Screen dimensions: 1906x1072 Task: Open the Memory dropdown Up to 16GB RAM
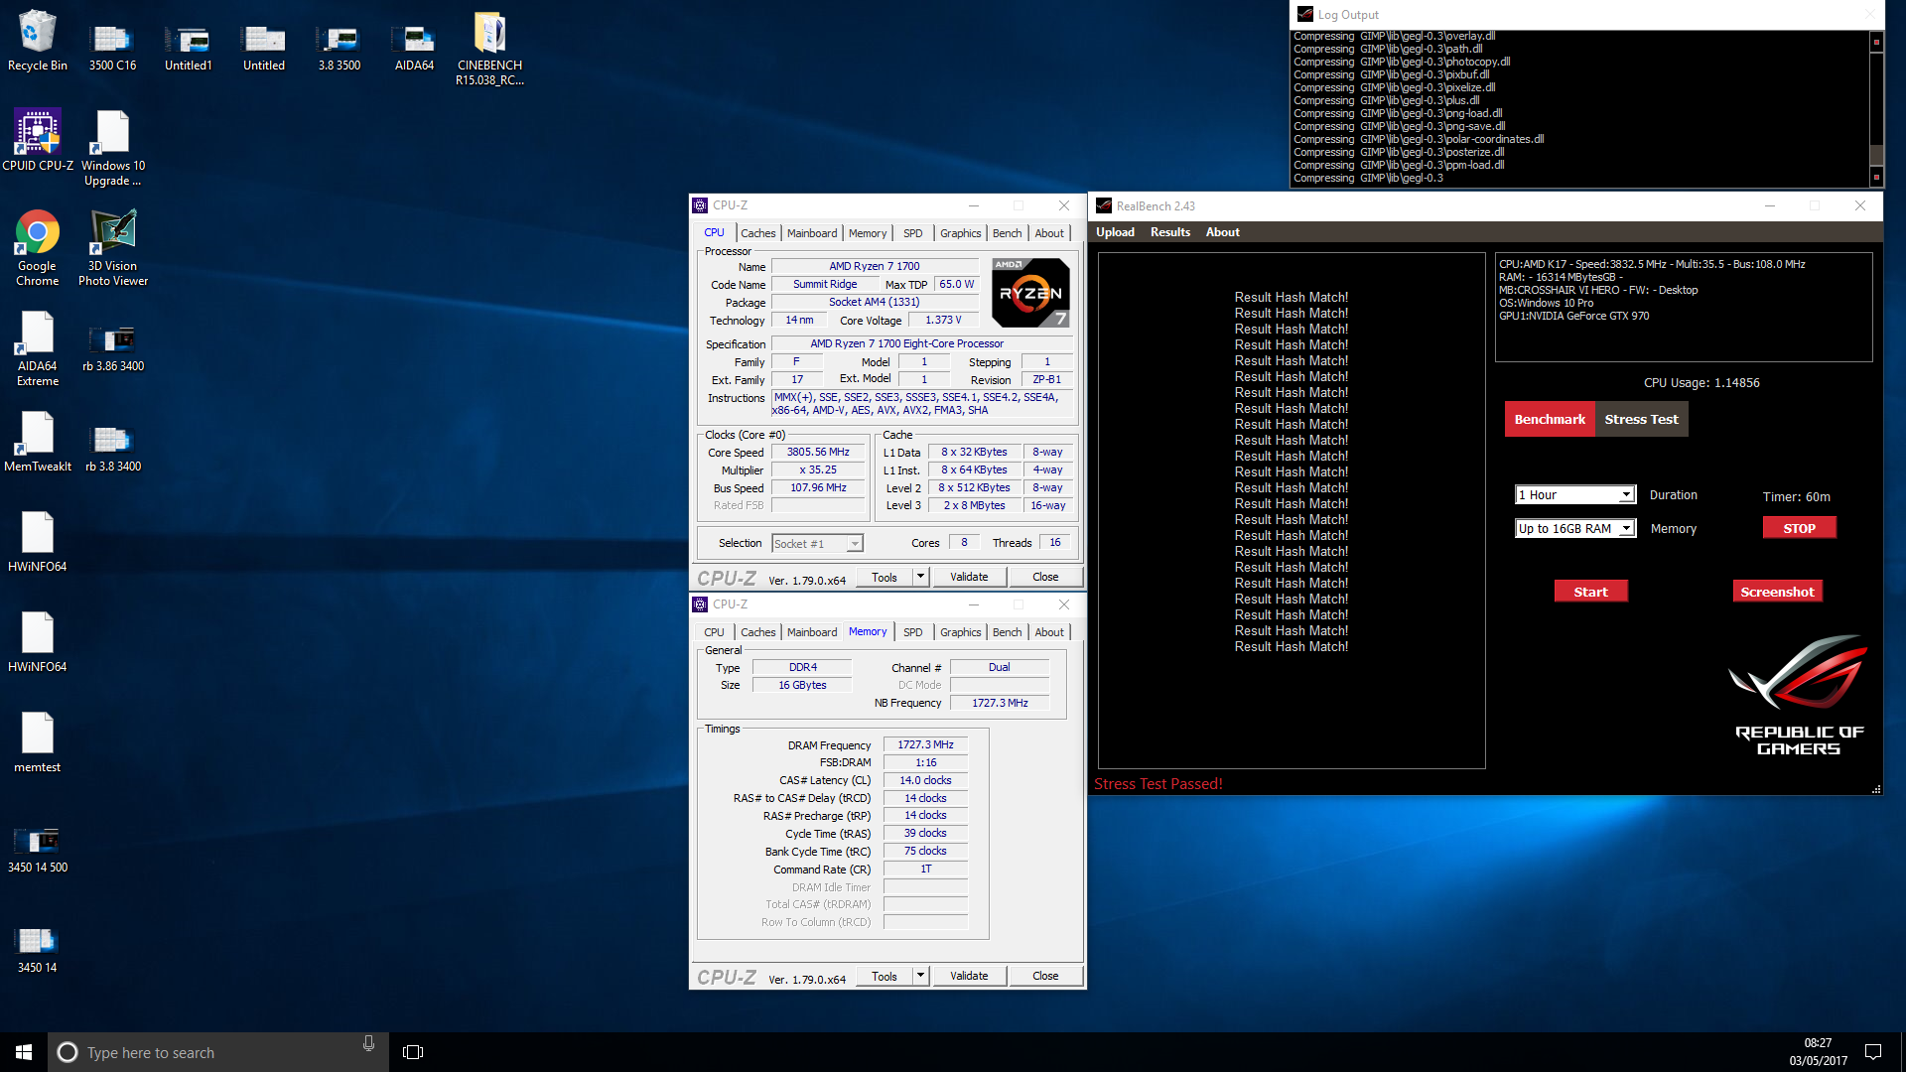[1574, 528]
